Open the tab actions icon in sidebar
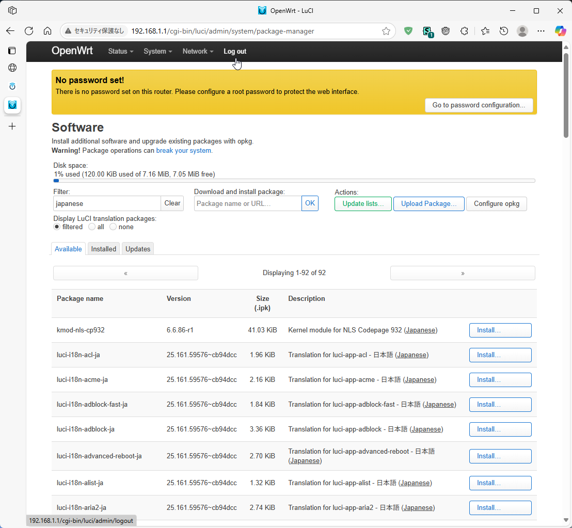Image resolution: width=572 pixels, height=528 pixels. pyautogui.click(x=12, y=50)
